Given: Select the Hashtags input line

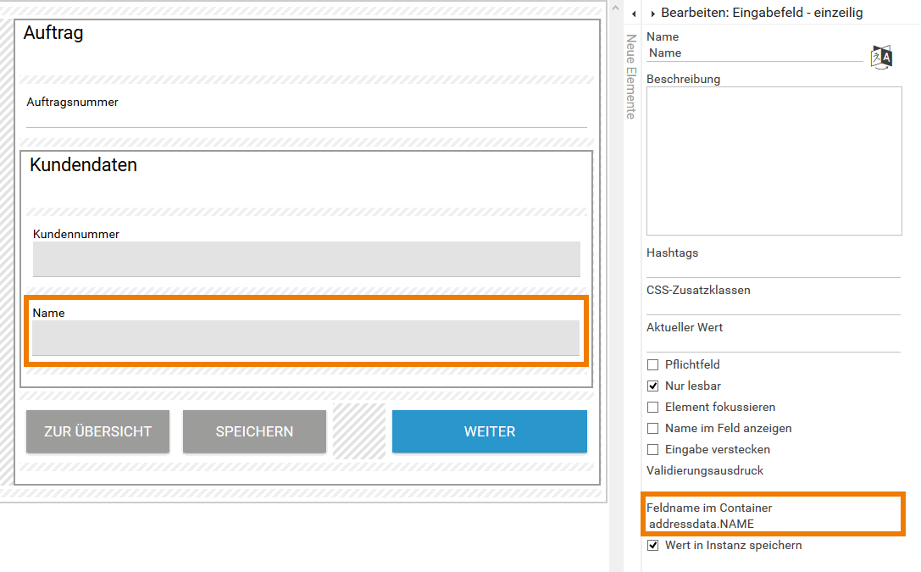Looking at the screenshot, I should [763, 263].
